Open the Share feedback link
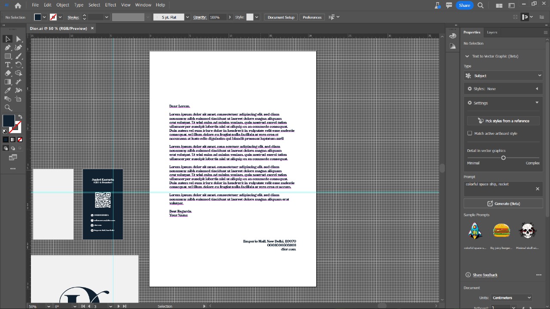550x309 pixels. coord(485,275)
